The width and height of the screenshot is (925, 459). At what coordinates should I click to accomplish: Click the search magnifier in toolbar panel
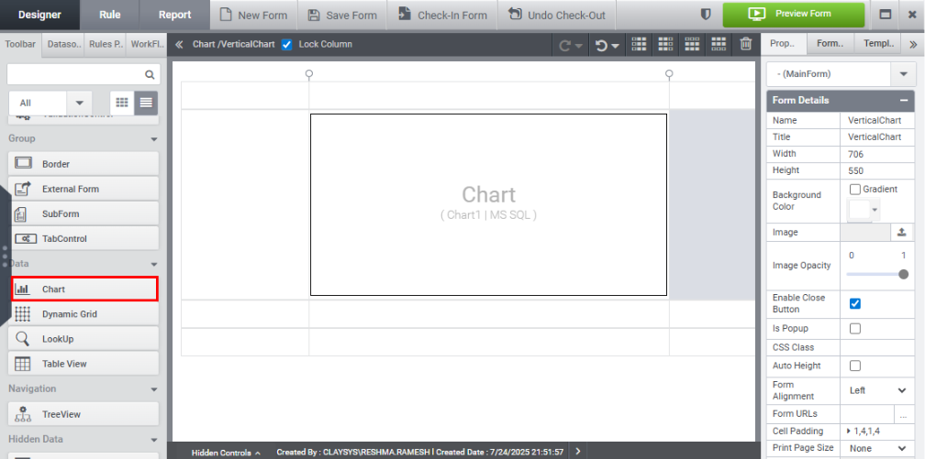click(x=150, y=75)
